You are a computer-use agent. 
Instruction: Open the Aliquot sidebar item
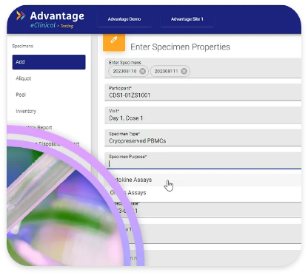[24, 78]
